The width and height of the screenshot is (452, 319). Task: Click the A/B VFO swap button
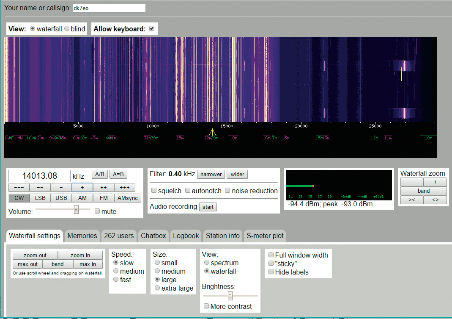(100, 175)
